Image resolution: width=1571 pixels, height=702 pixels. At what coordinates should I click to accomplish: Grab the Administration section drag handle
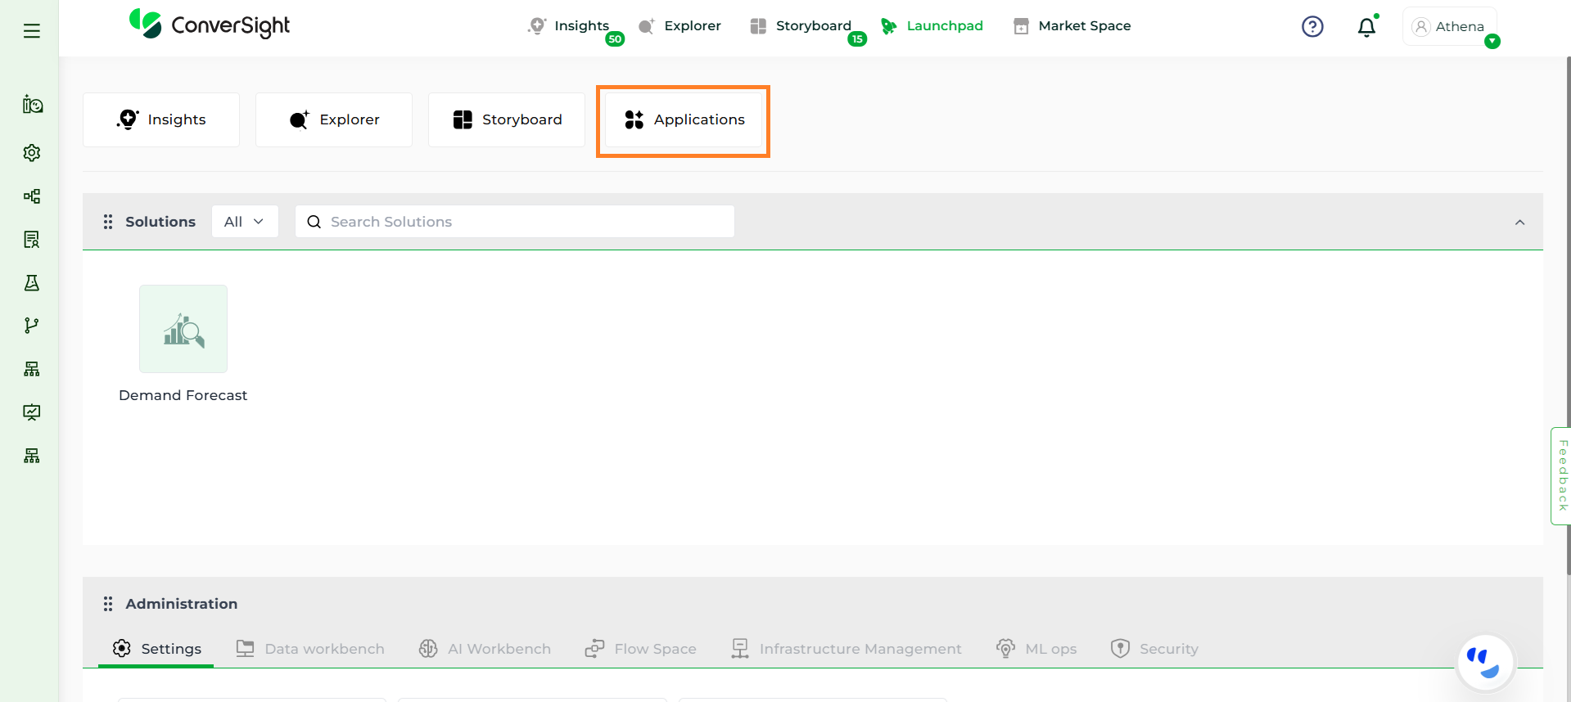tap(108, 604)
